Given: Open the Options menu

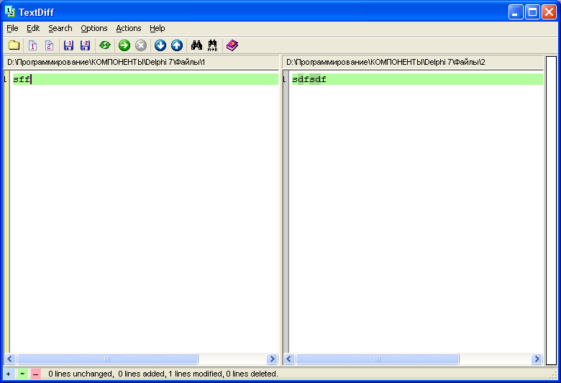Looking at the screenshot, I should [x=94, y=28].
